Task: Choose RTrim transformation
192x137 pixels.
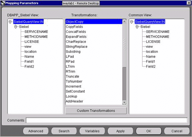Action: pos(94,71)
